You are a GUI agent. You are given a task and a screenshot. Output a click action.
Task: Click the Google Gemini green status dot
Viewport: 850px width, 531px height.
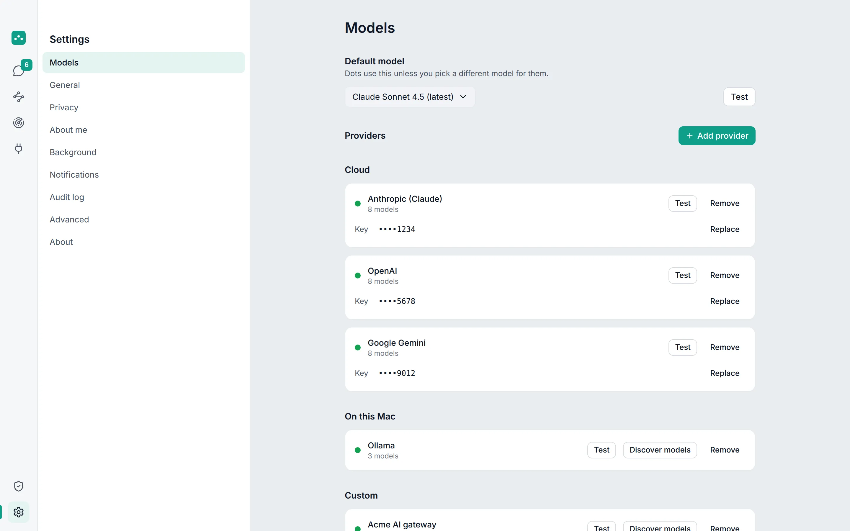pyautogui.click(x=358, y=348)
